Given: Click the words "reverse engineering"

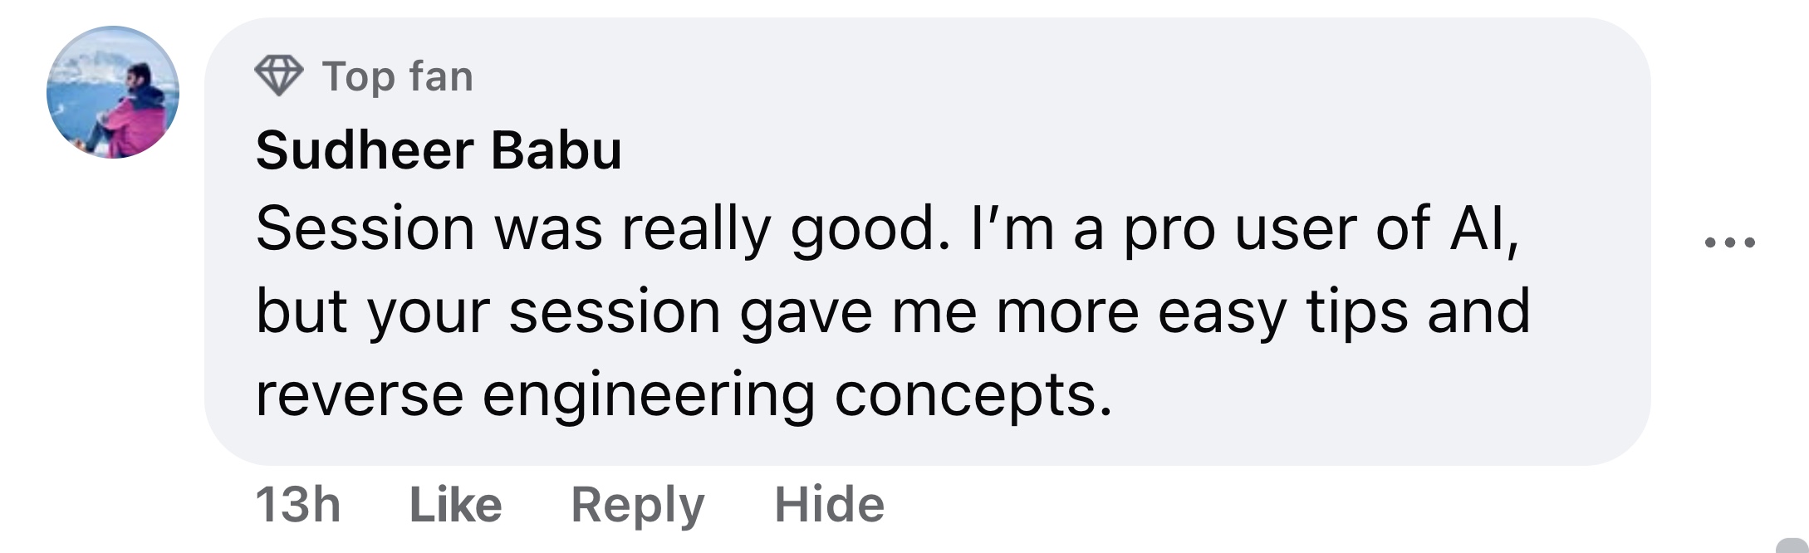Looking at the screenshot, I should pyautogui.click(x=535, y=394).
